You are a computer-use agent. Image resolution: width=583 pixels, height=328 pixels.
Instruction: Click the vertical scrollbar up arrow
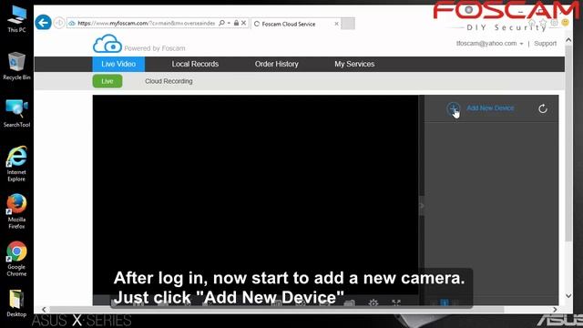pyautogui.click(x=568, y=40)
